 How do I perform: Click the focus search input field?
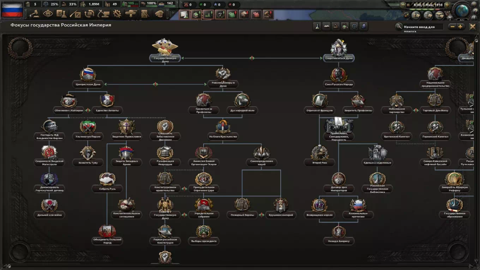[x=423, y=27]
